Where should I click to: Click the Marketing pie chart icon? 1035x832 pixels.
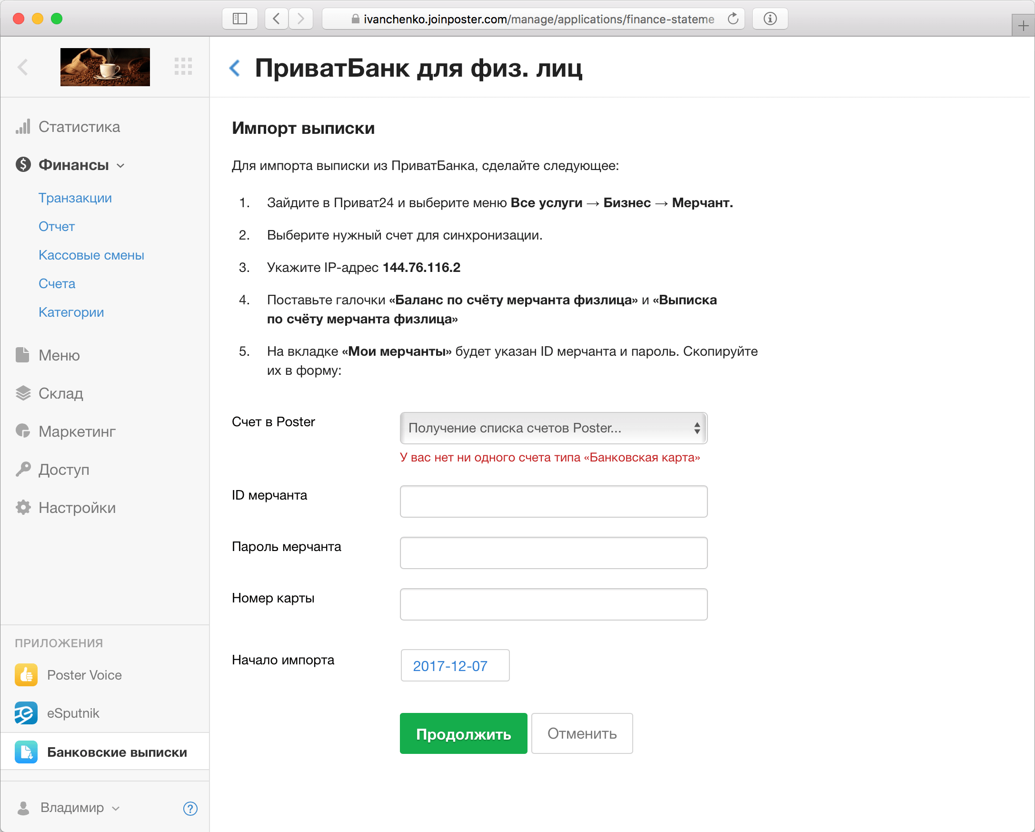click(22, 431)
